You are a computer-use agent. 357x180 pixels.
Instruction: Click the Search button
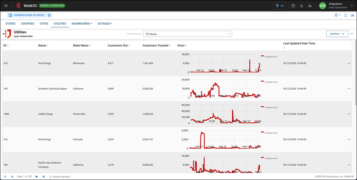pos(337,34)
